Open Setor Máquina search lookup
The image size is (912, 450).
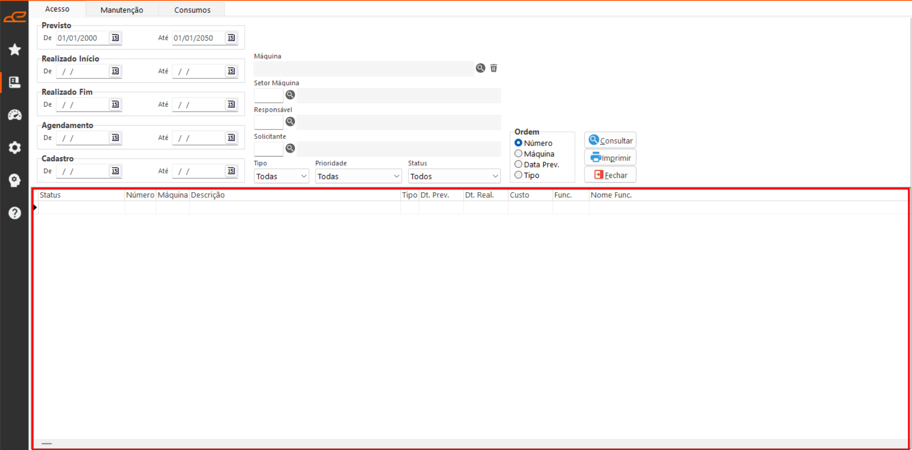(290, 95)
